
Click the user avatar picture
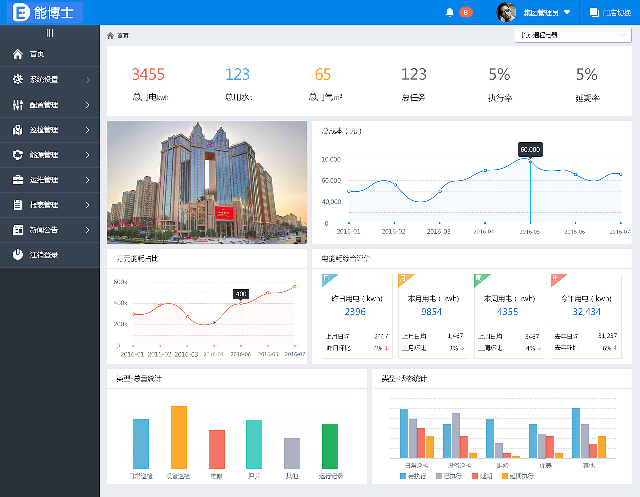point(506,12)
